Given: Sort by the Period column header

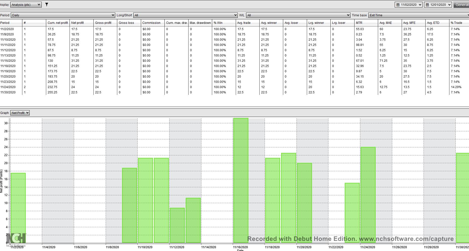Looking at the screenshot, I should 11,23.
